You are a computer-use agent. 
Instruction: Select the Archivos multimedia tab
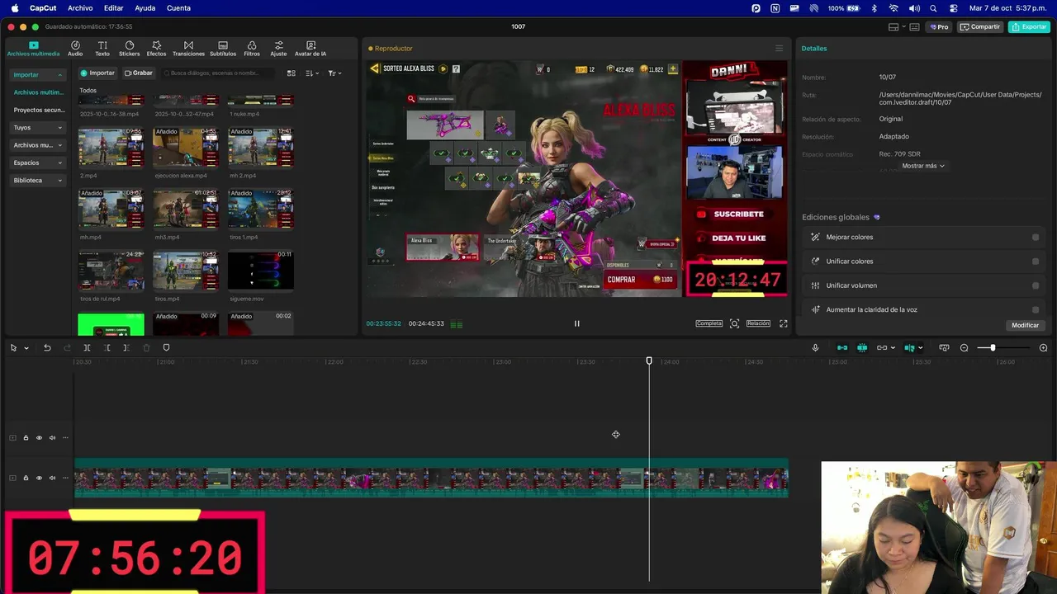(34, 49)
